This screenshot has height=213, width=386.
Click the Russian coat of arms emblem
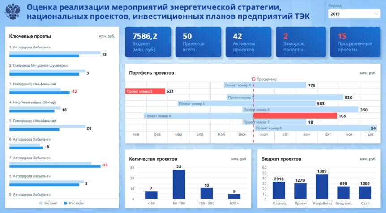12,11
